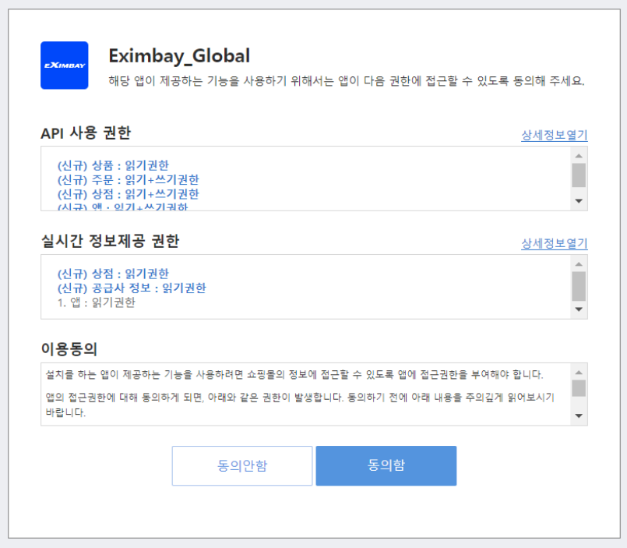This screenshot has height=548, width=627.
Task: Open 상세정보열기 link for API 사용 권한
Action: 555,136
